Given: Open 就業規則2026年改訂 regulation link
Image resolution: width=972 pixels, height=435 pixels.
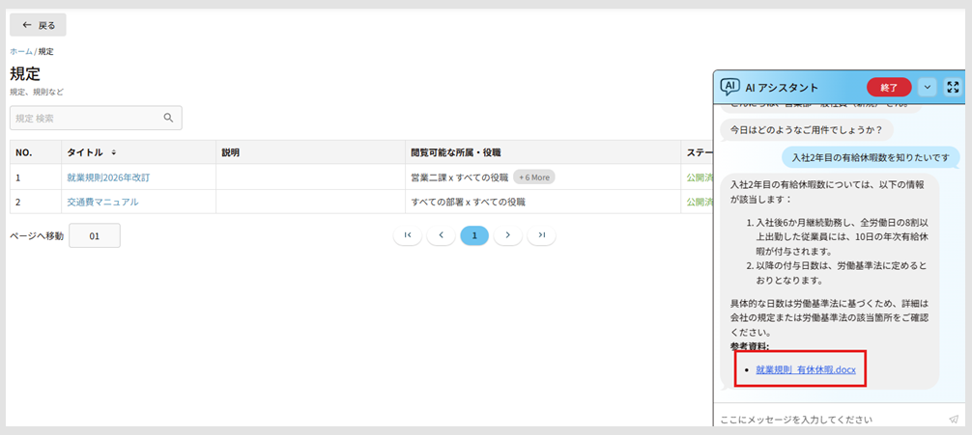Looking at the screenshot, I should tap(108, 177).
